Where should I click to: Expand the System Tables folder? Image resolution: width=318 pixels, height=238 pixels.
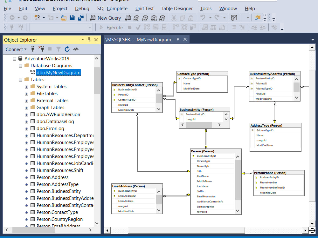pyautogui.click(x=26, y=87)
